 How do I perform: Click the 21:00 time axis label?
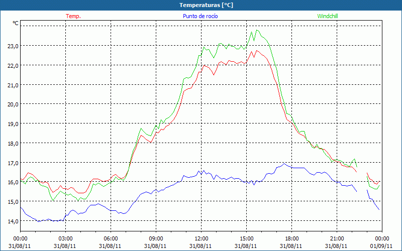tap(337, 239)
